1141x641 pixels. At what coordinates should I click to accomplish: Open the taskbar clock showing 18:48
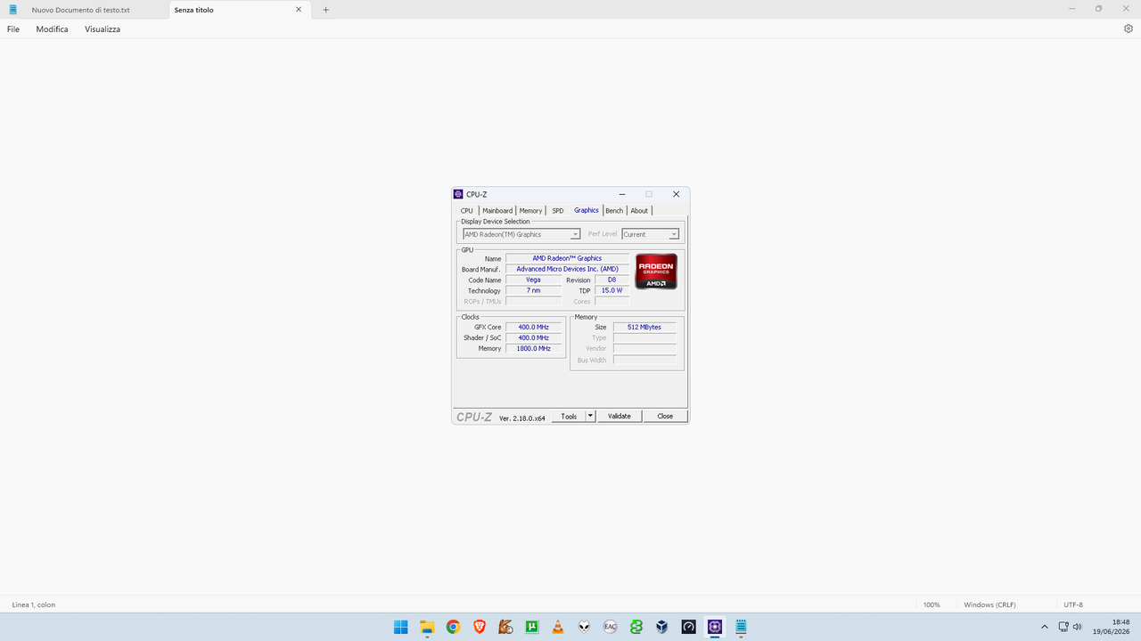1112,627
